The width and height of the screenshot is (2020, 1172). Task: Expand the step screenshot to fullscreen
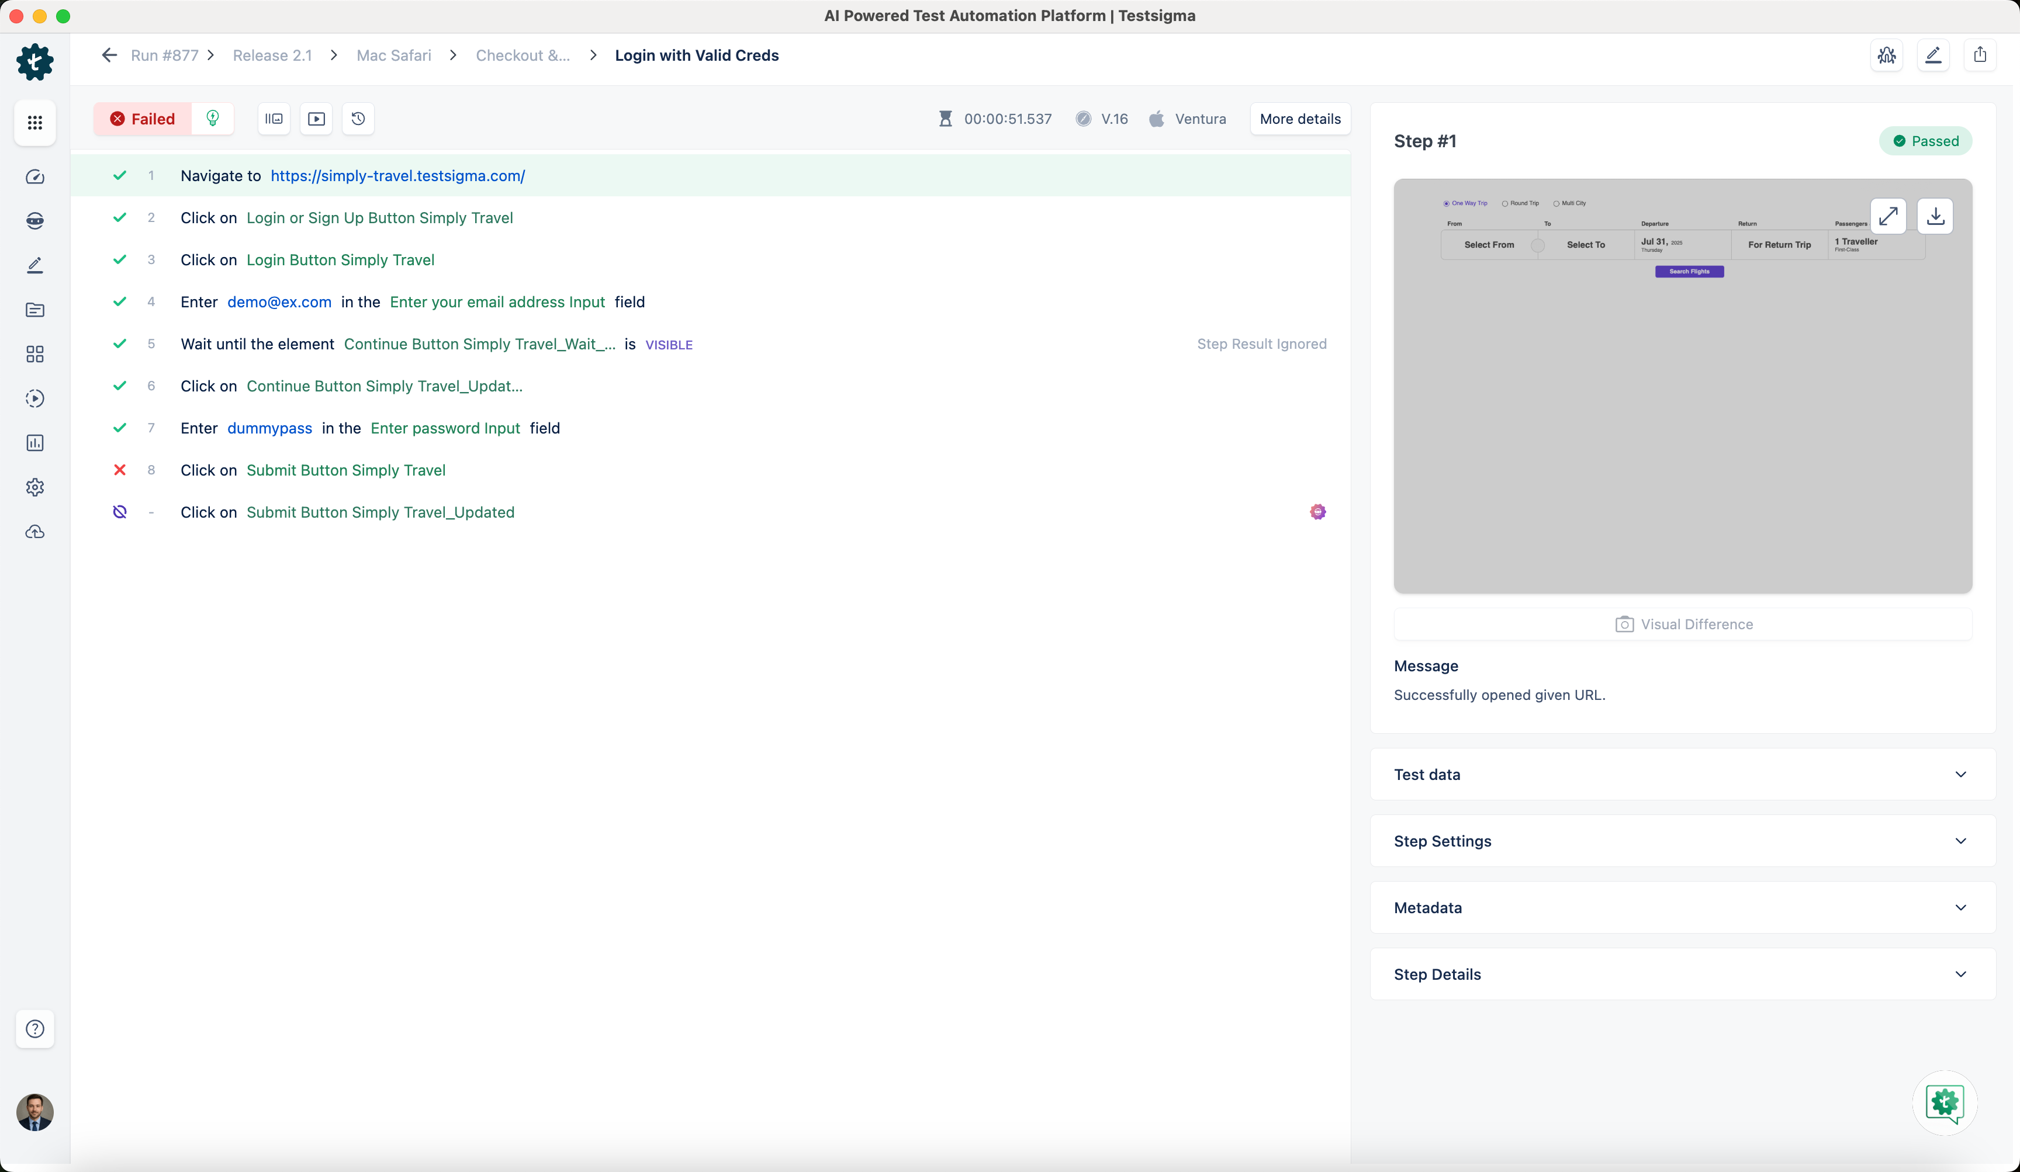(x=1889, y=216)
